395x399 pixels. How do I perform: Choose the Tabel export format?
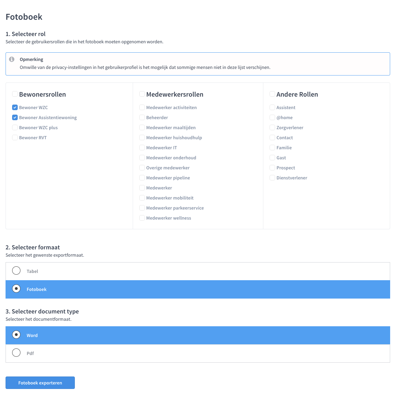[198, 271]
